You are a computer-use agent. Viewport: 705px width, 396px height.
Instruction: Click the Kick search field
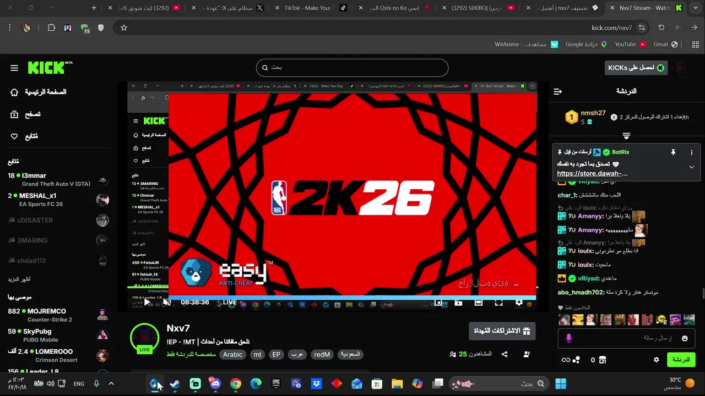(x=352, y=68)
